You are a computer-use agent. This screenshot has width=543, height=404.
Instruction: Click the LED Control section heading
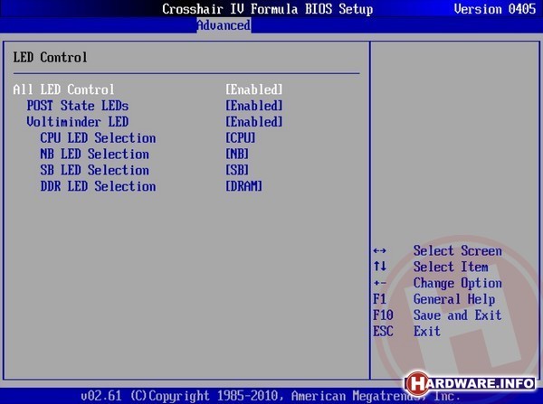tap(50, 58)
